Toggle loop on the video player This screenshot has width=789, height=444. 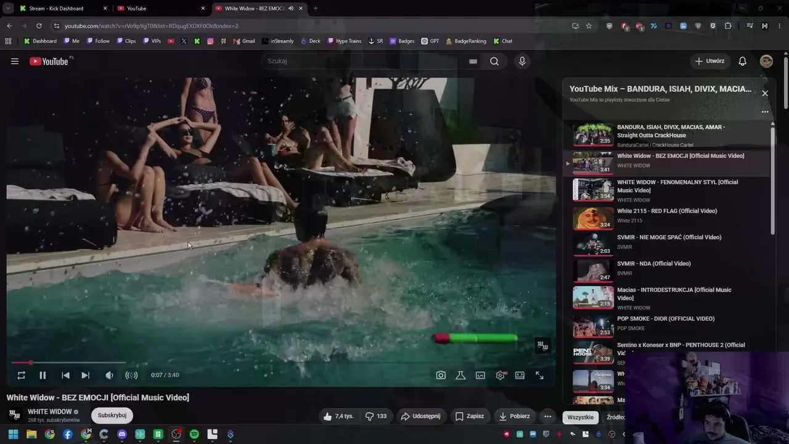point(21,375)
